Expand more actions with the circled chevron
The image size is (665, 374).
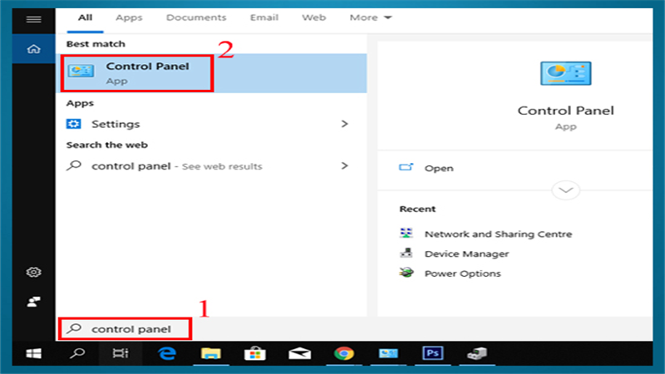[566, 190]
